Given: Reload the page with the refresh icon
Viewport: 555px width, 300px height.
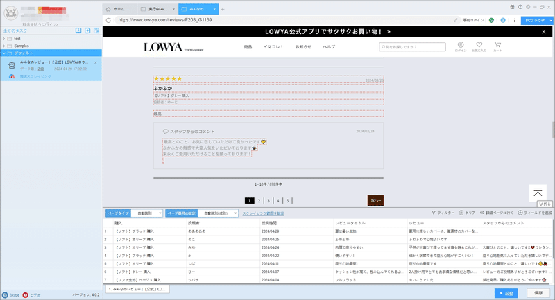Looking at the screenshot, I should pyautogui.click(x=108, y=20).
